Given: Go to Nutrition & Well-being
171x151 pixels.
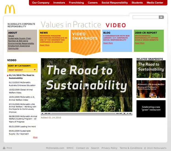Looking at the screenshot, I should (x=18, y=41).
